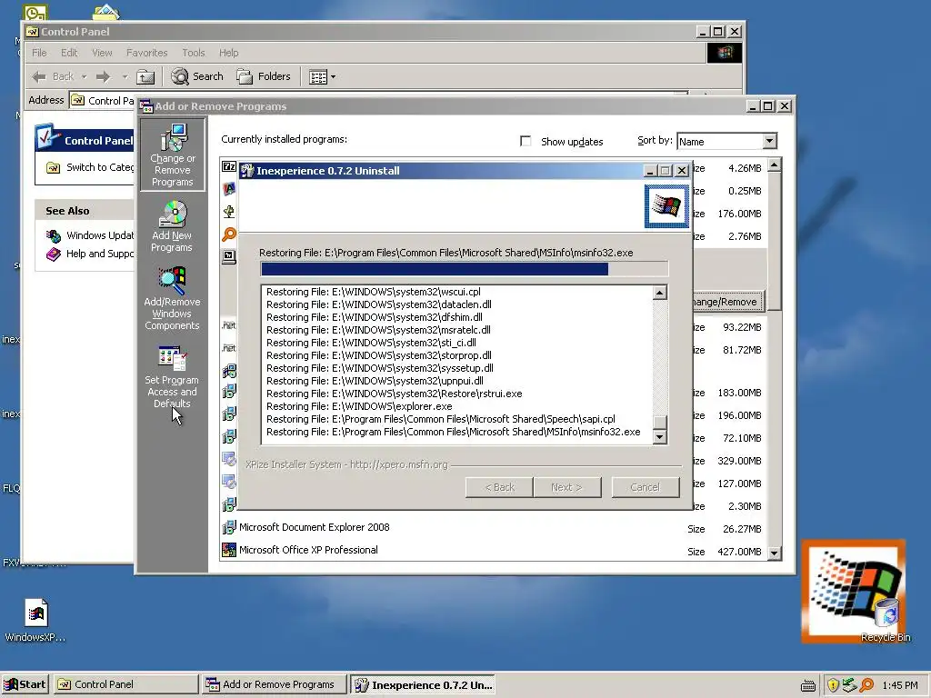Click the Up folder icon in Control Panel
Image resolution: width=931 pixels, height=698 pixels.
tap(145, 76)
